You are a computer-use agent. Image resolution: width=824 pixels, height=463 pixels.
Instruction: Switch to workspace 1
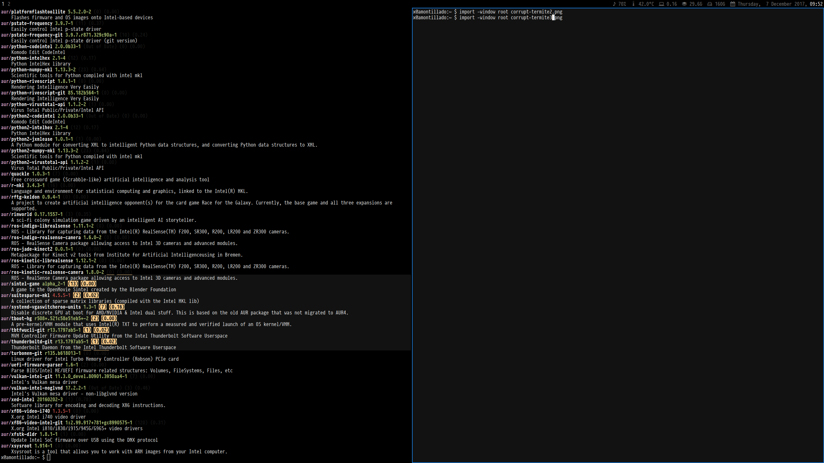click(x=3, y=4)
